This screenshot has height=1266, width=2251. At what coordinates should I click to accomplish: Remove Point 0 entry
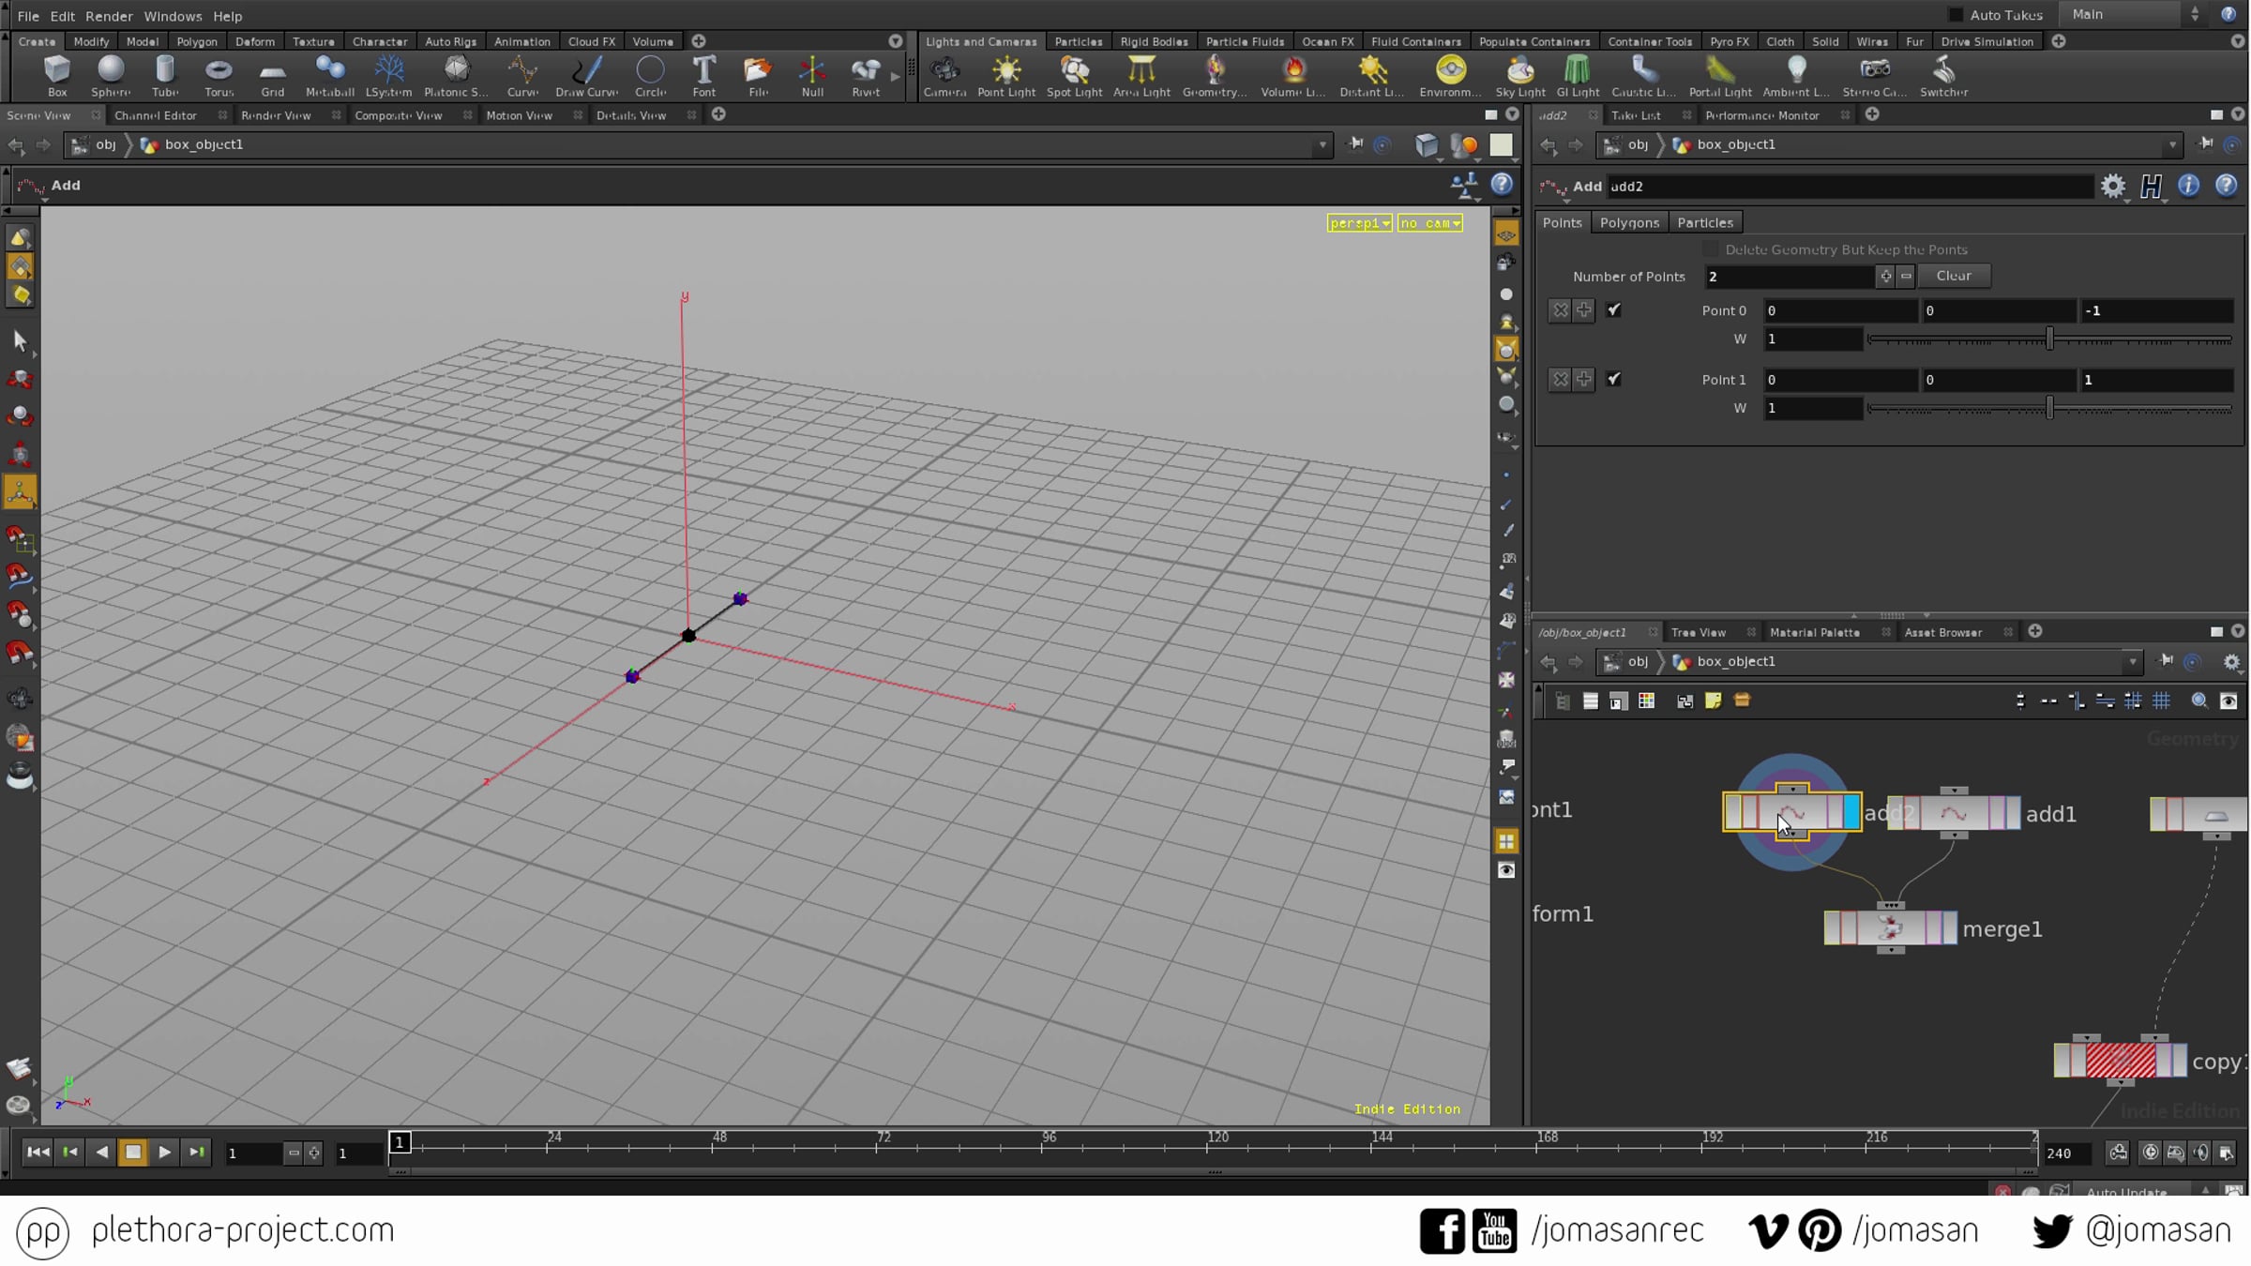coord(1560,310)
